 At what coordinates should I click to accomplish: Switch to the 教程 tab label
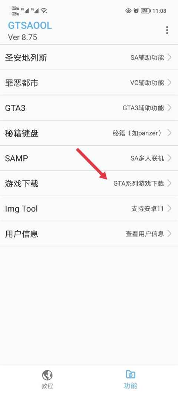click(x=47, y=386)
